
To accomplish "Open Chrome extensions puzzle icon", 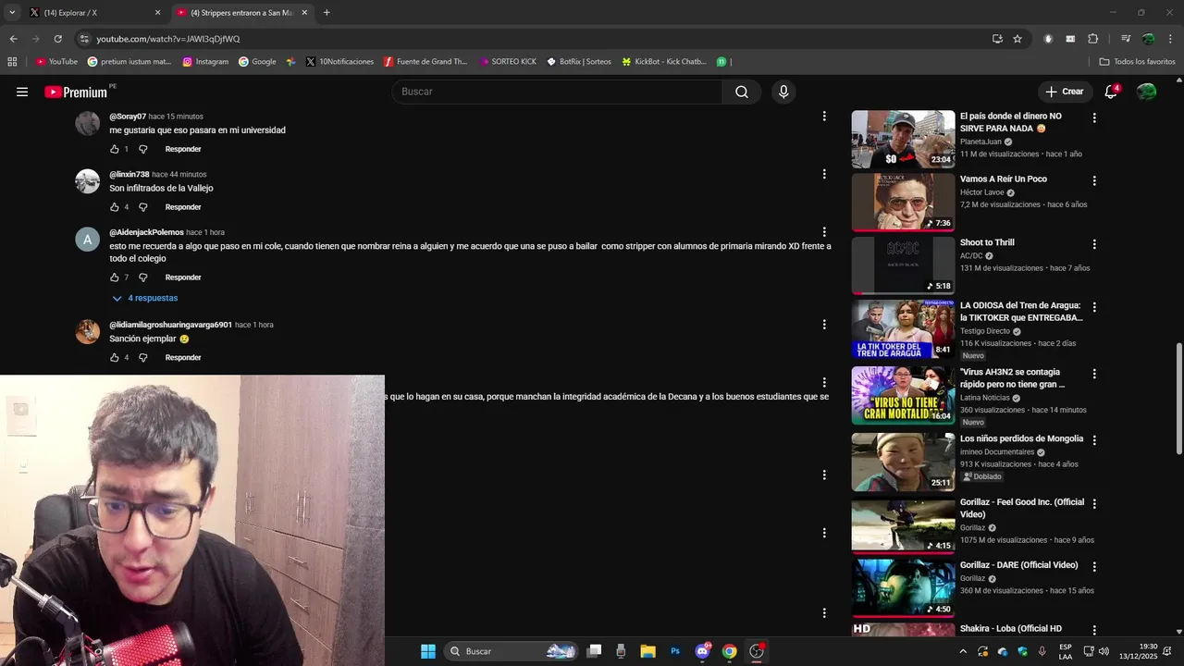I will [x=1093, y=39].
